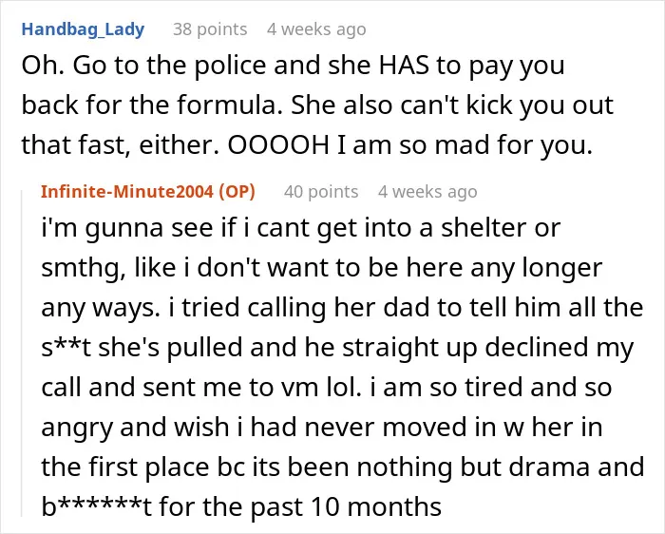Click the capitalized word 'HAS' in top comment
The height and width of the screenshot is (534, 665).
point(404,66)
